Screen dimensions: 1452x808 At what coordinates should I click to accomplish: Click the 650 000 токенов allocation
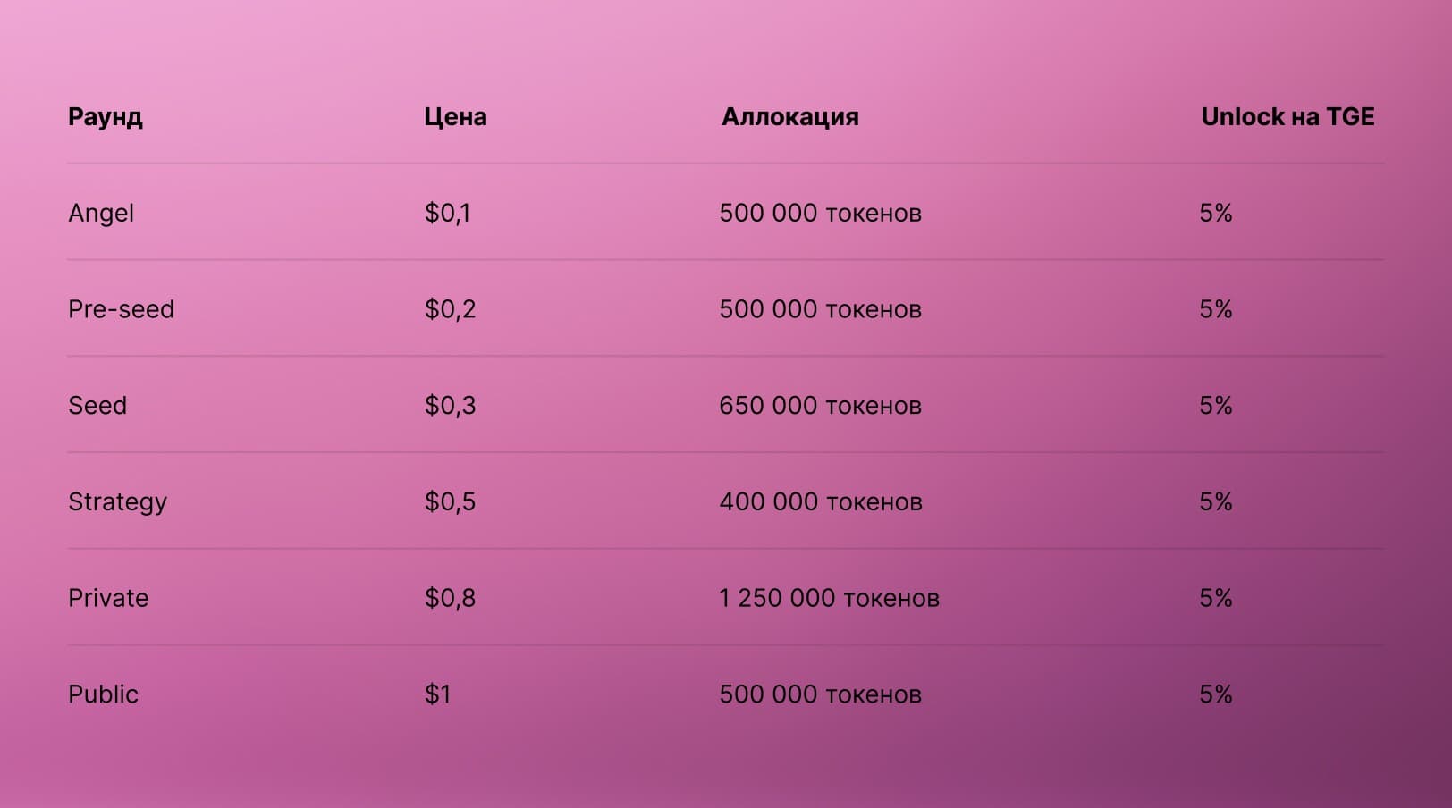coord(820,406)
